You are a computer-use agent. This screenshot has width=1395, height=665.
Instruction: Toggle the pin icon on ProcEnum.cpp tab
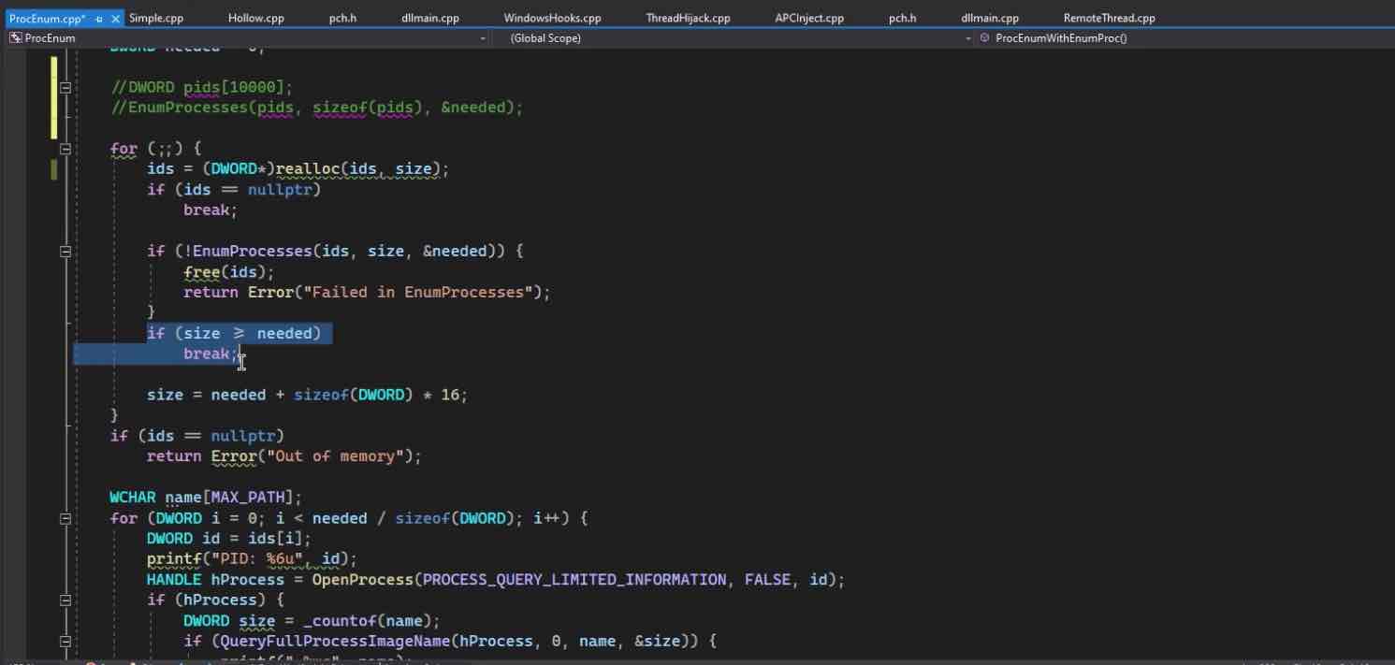99,18
